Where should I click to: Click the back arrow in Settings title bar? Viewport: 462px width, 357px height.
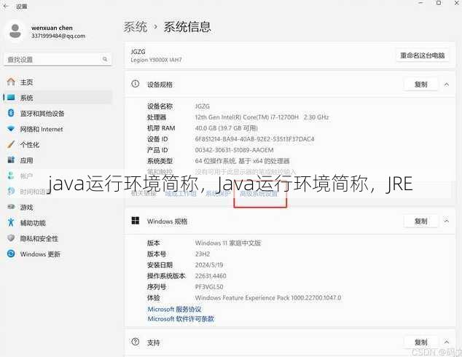[6, 6]
